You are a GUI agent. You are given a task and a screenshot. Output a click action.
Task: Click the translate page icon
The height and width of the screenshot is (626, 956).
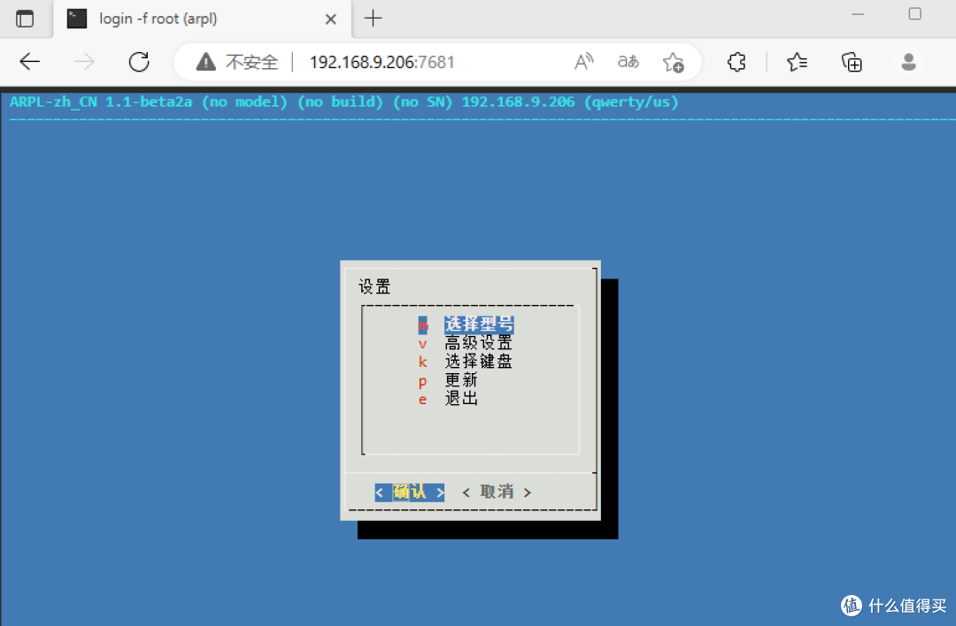tap(628, 62)
